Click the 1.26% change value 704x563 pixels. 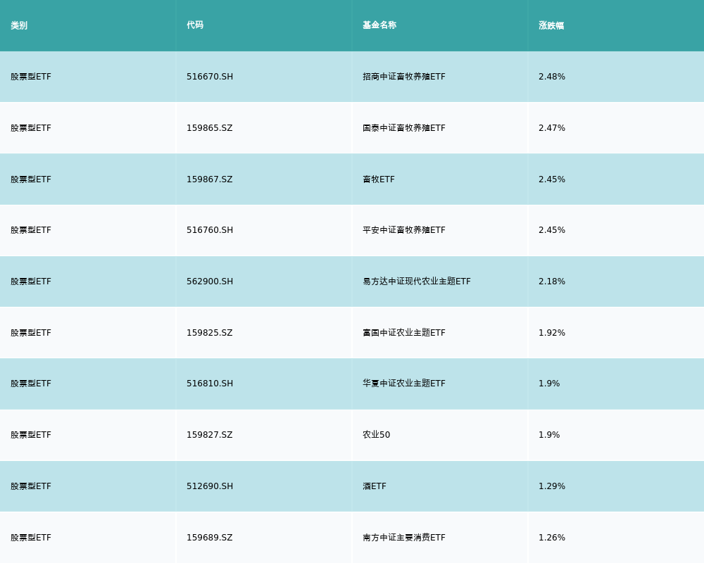552,538
